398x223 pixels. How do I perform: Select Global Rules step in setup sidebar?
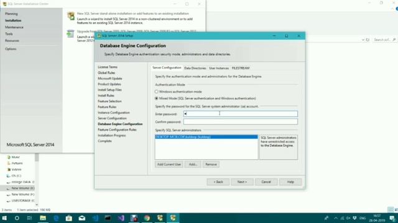click(106, 73)
